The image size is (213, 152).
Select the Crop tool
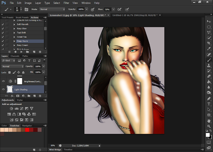pos(209,43)
